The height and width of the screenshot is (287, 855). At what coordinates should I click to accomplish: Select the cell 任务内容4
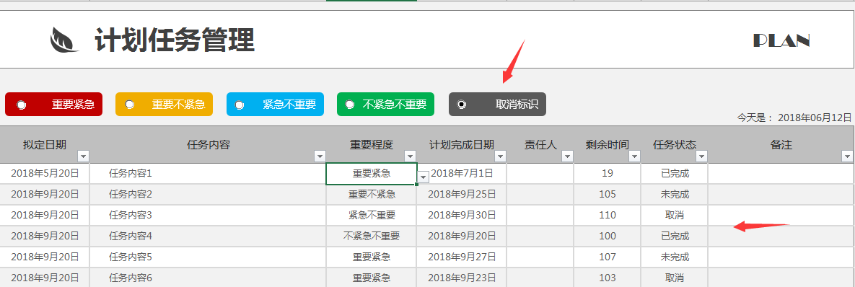click(208, 237)
